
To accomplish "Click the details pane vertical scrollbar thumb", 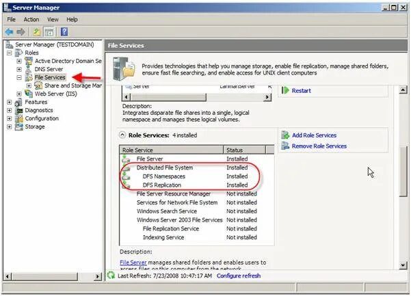I will [x=403, y=171].
